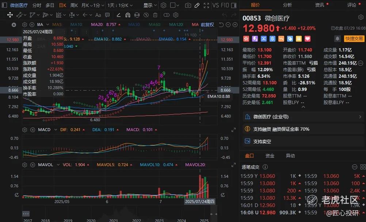Open MAVOL indicator settings gear
This screenshot has width=366, height=222.
pos(24,165)
